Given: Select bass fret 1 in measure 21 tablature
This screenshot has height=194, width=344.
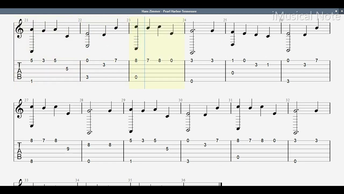Looking at the screenshot, I should [x=31, y=81].
